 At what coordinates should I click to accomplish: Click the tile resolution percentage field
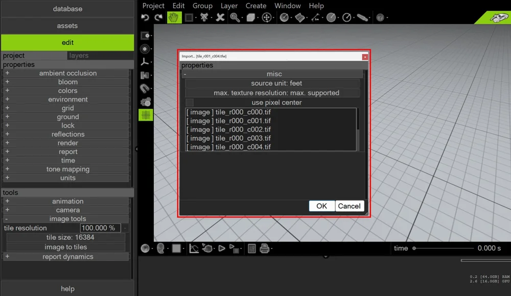tap(100, 228)
